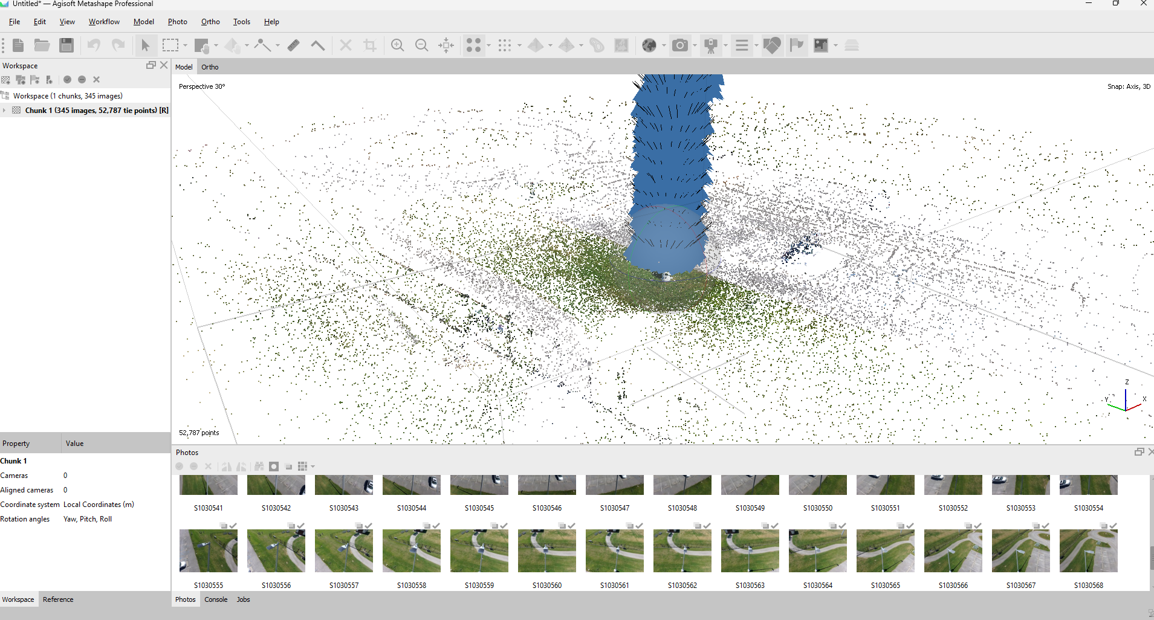This screenshot has width=1154, height=620.
Task: Open the Draw Polyline tool dropdown arrow
Action: pyautogui.click(x=277, y=45)
